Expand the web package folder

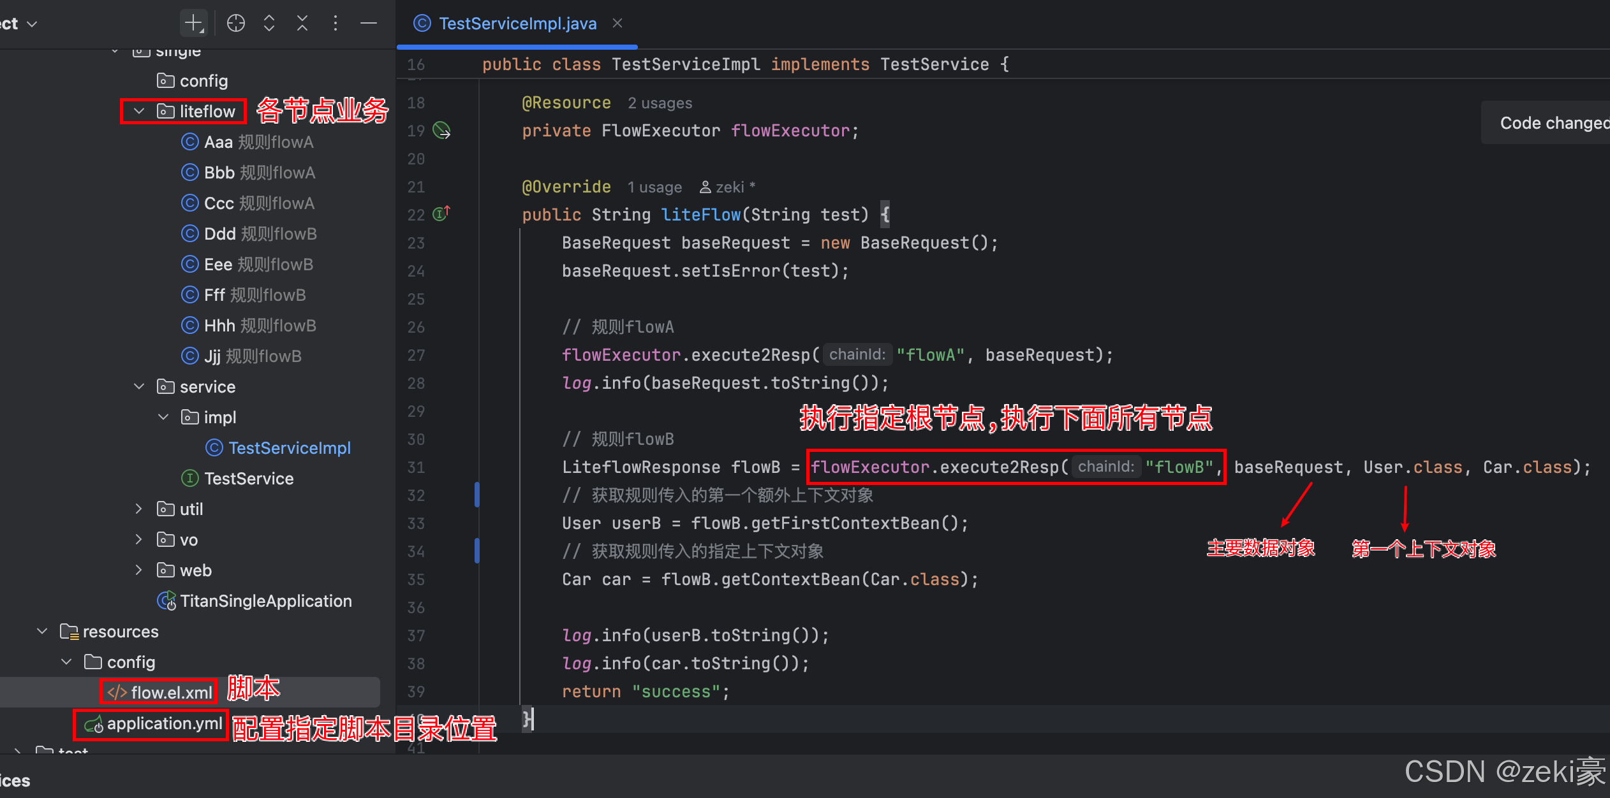point(139,570)
